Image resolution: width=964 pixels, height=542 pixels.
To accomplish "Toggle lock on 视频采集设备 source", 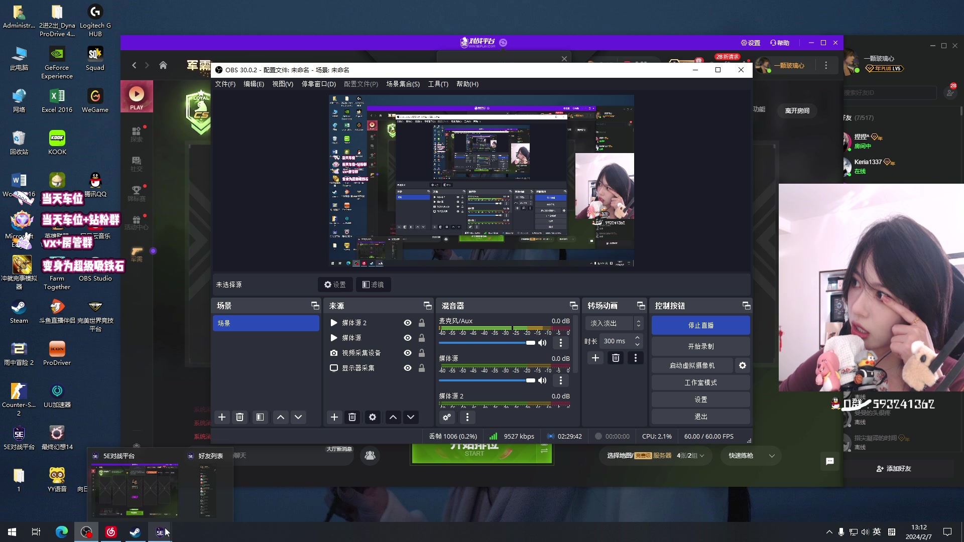I will [x=422, y=353].
